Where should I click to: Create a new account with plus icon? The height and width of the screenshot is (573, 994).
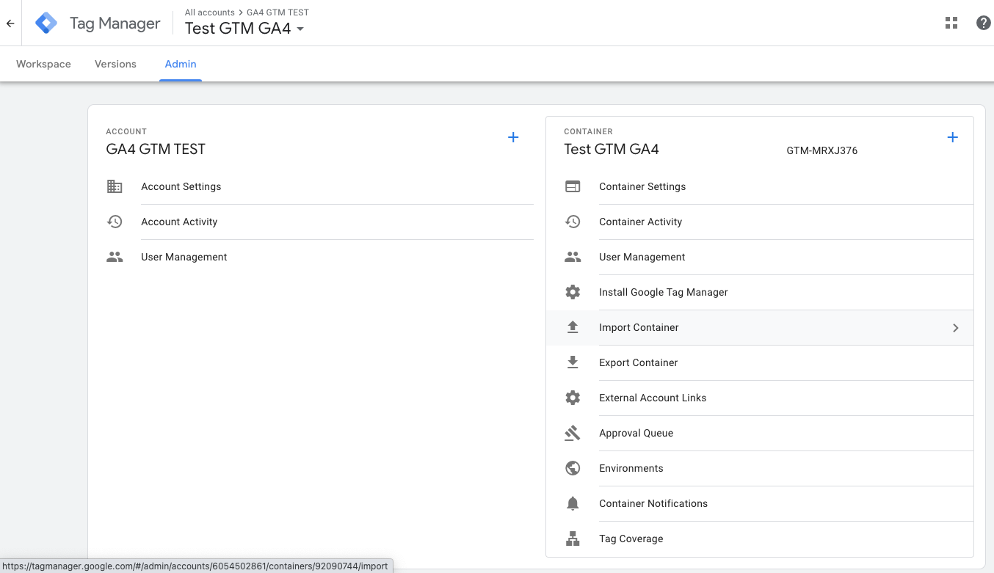[x=513, y=137]
